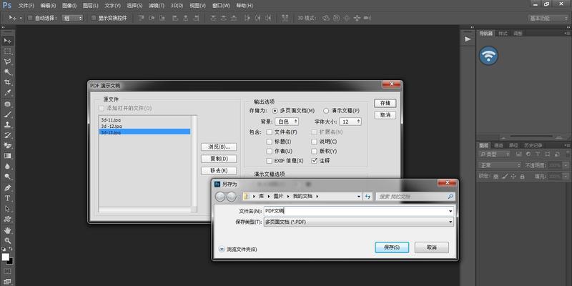572x286 pixels.
Task: Select the Move tool in the toolbox
Action: [x=7, y=41]
